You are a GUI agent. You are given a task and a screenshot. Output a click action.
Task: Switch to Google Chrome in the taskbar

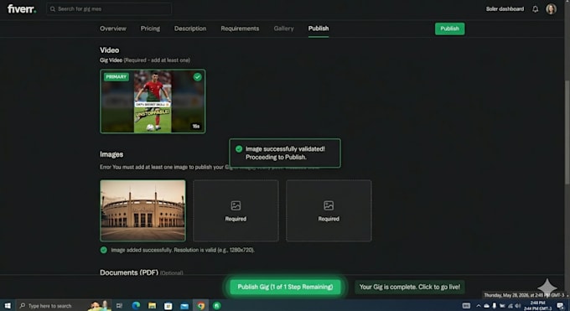pyautogui.click(x=200, y=305)
